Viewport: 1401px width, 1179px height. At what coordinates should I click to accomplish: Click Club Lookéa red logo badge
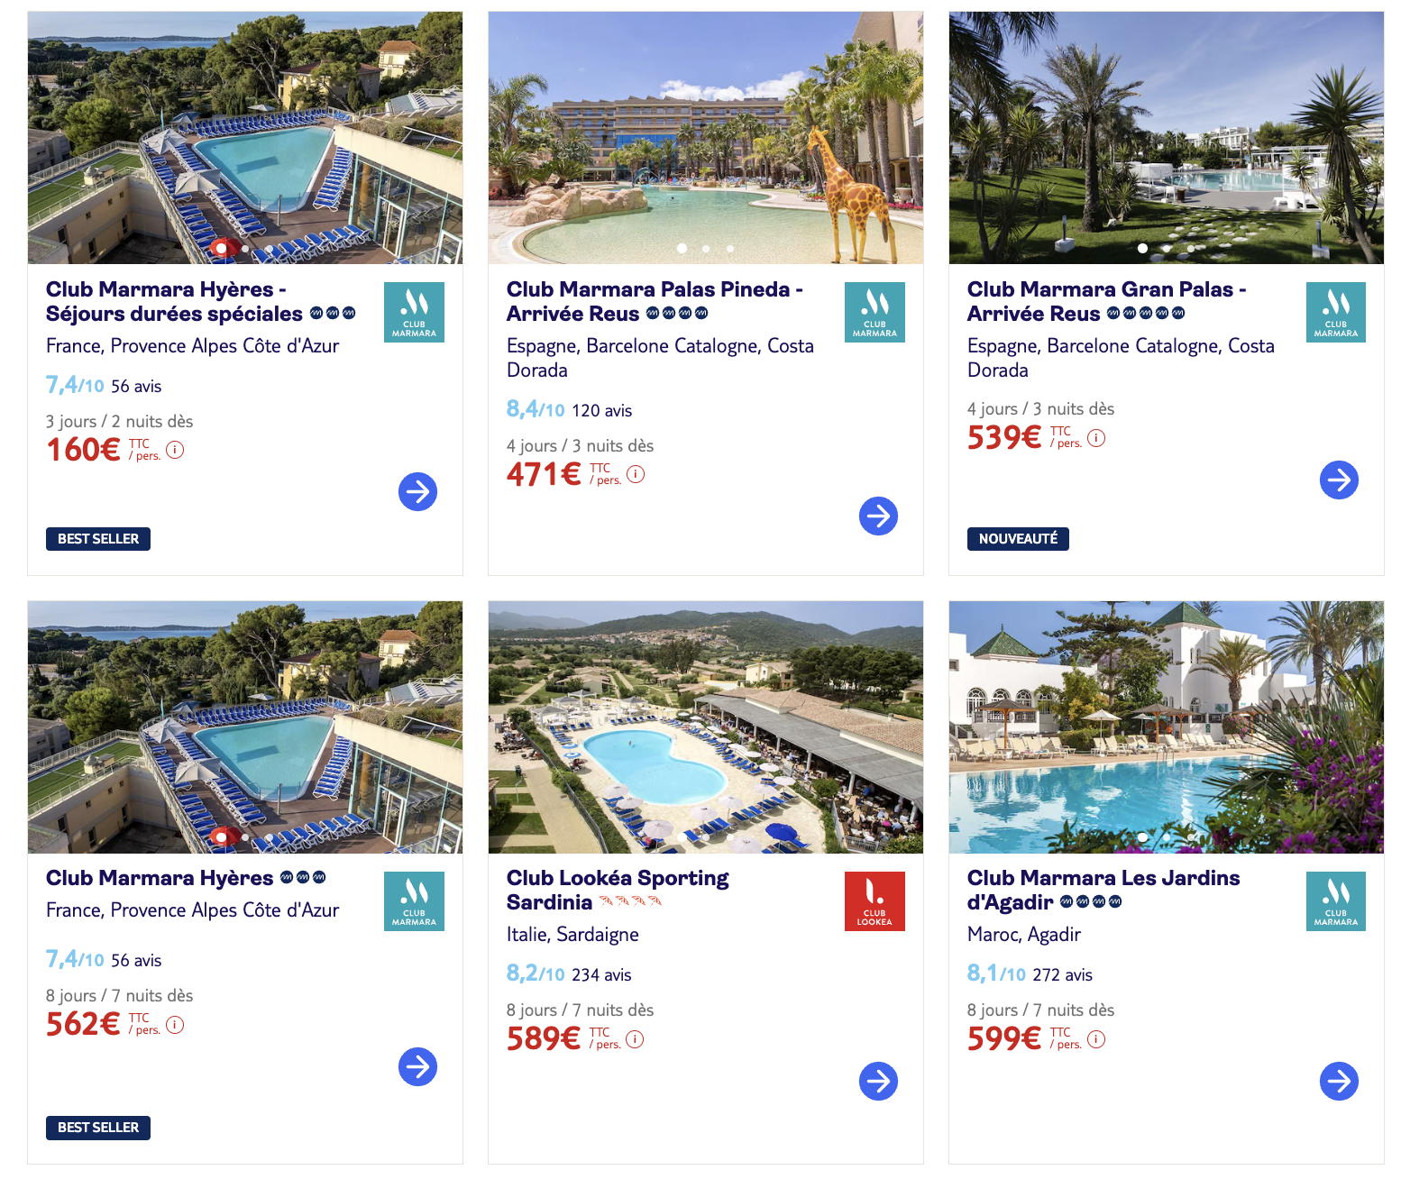click(x=874, y=900)
